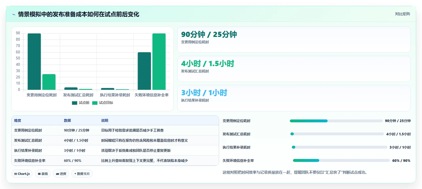The width and height of the screenshot is (422, 189).
Task: Click the 试点前 bar for 失败环境信息补全率
Action: [144, 71]
